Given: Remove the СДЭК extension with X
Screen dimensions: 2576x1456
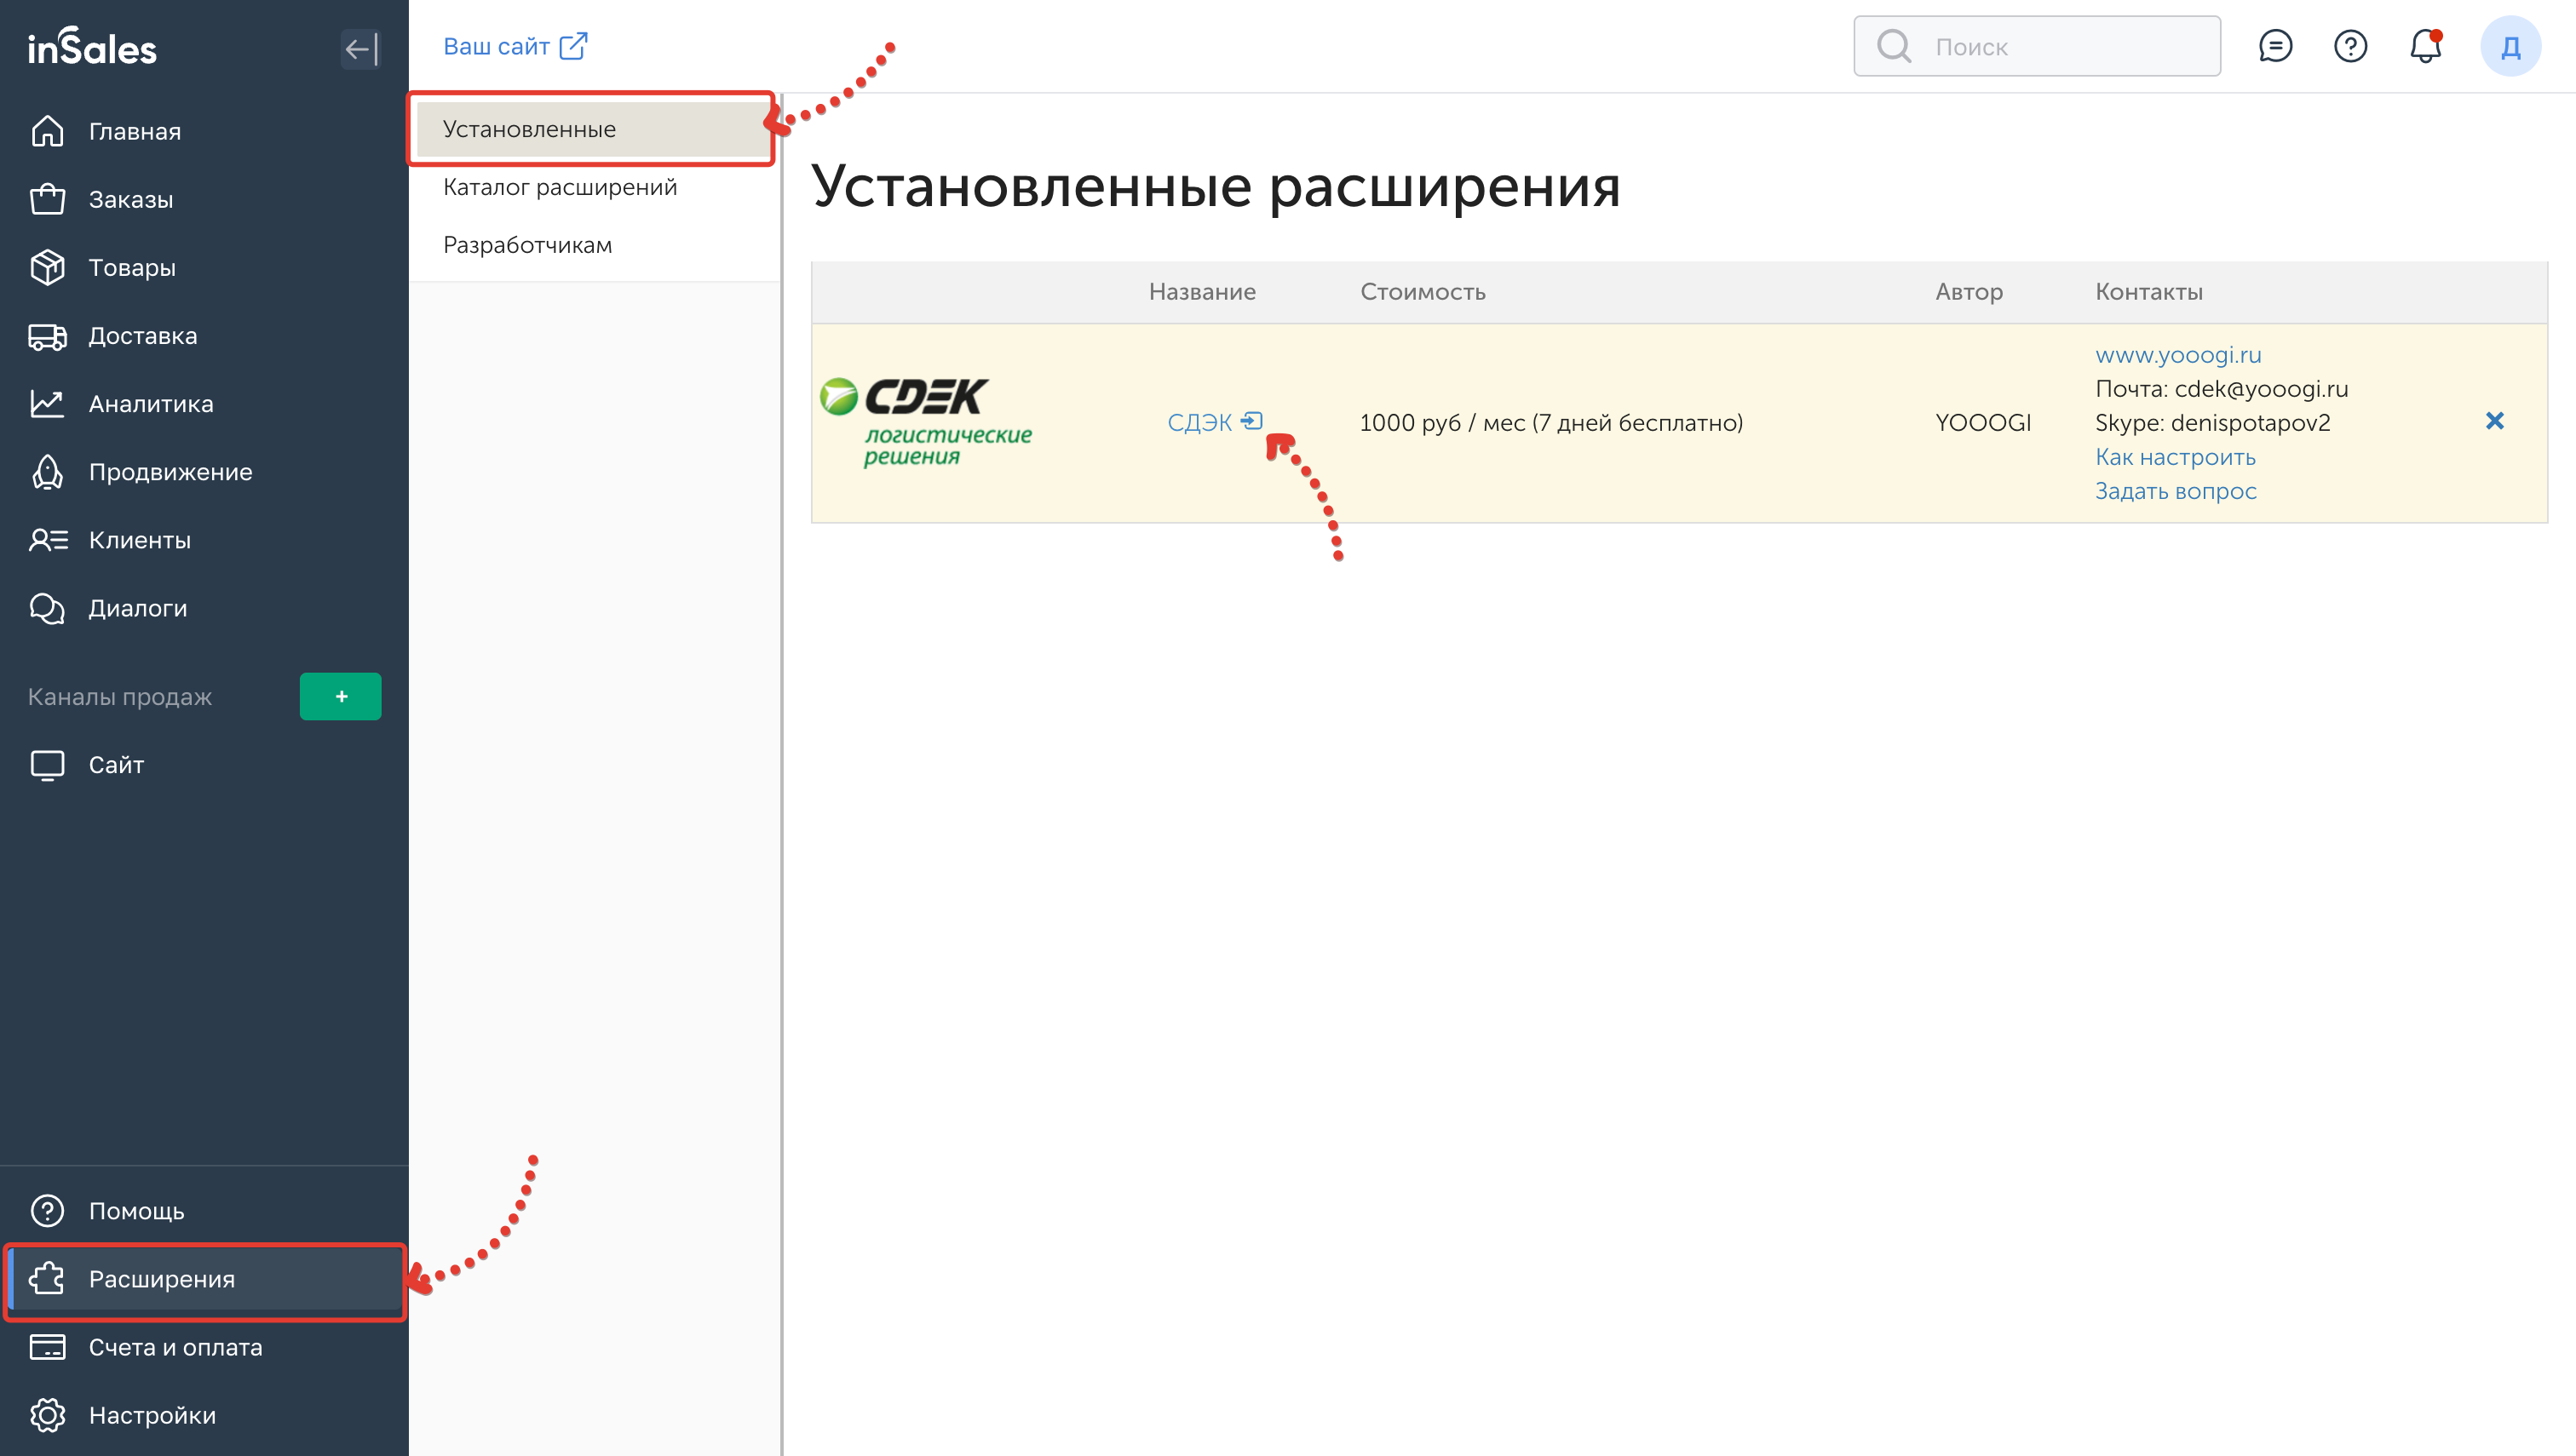Looking at the screenshot, I should (x=2494, y=421).
